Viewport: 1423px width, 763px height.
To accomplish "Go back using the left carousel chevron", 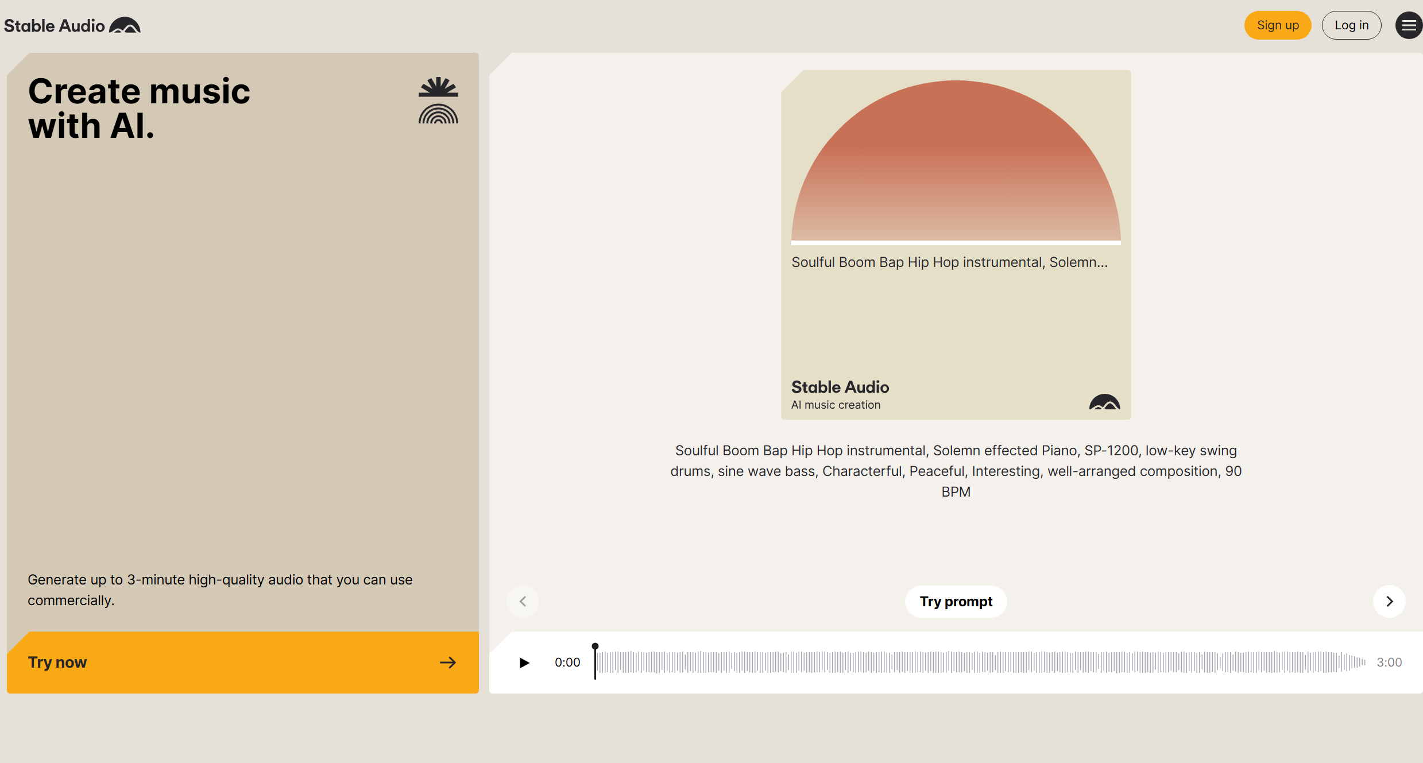I will [x=523, y=601].
